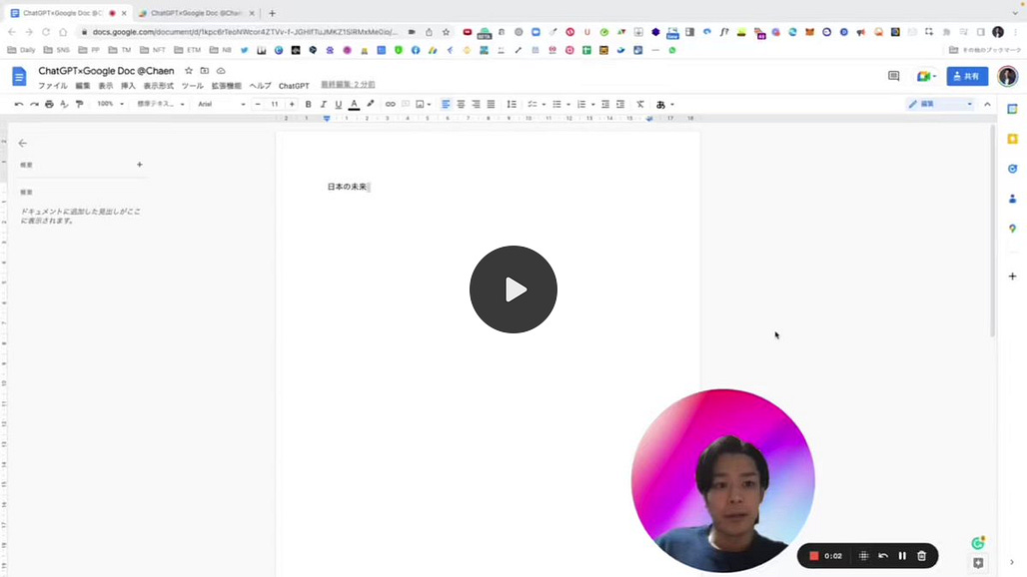Toggle bold formatting in toolbar

click(x=308, y=104)
